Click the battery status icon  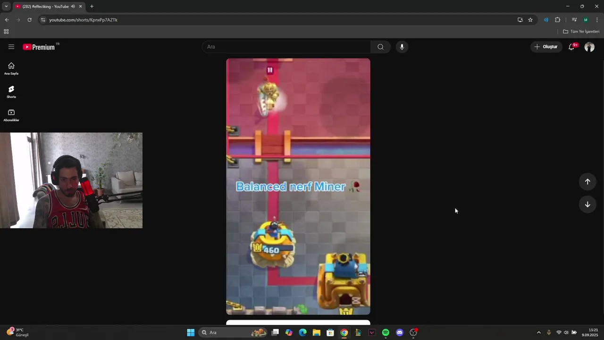tap(574, 332)
